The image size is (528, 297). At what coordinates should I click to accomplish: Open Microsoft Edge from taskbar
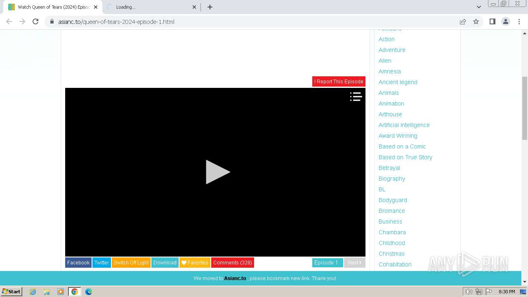[89, 292]
